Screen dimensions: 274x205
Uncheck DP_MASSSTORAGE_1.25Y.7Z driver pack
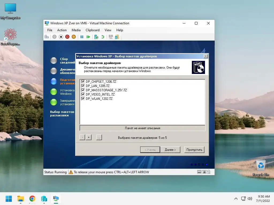[83, 90]
